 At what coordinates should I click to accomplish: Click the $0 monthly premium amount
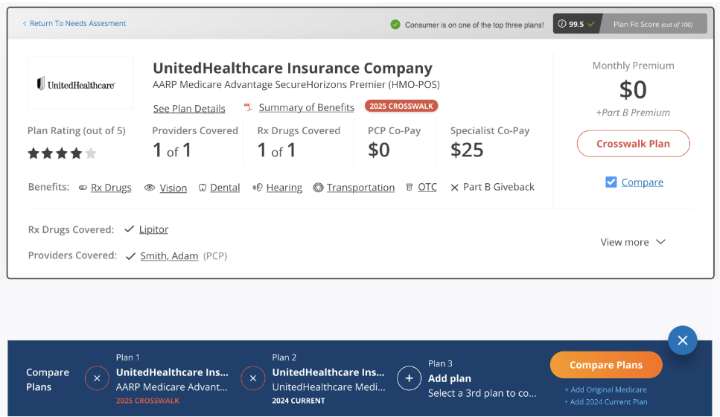[633, 89]
